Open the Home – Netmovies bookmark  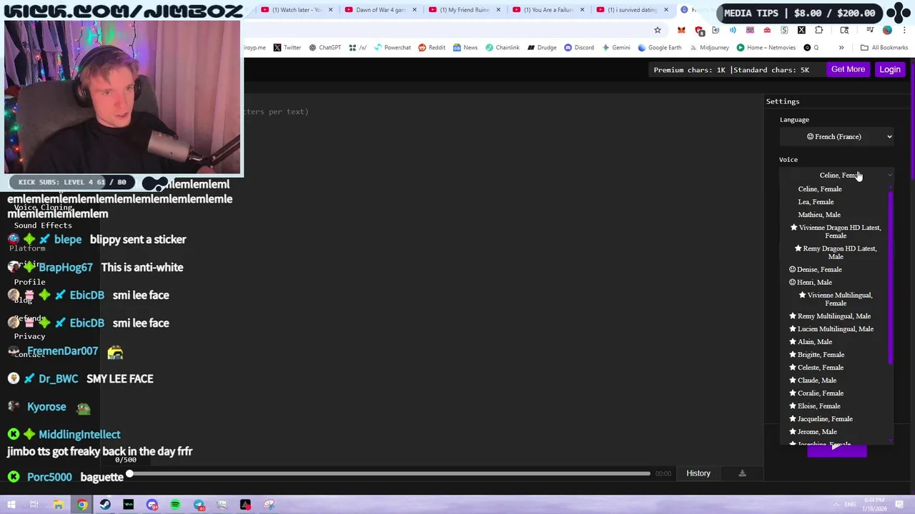click(766, 48)
